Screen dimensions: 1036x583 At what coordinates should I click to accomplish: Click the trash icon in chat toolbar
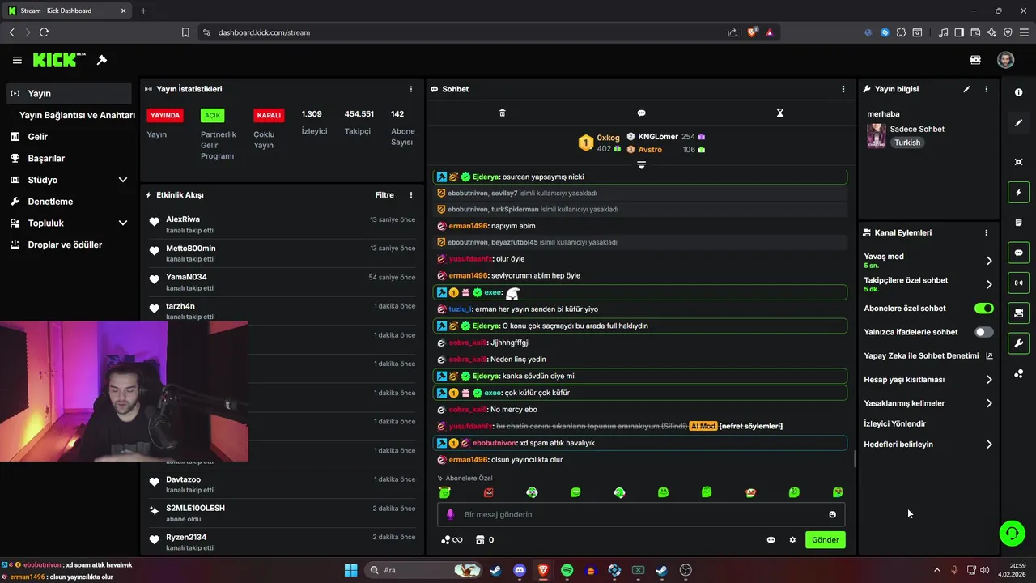click(x=502, y=113)
